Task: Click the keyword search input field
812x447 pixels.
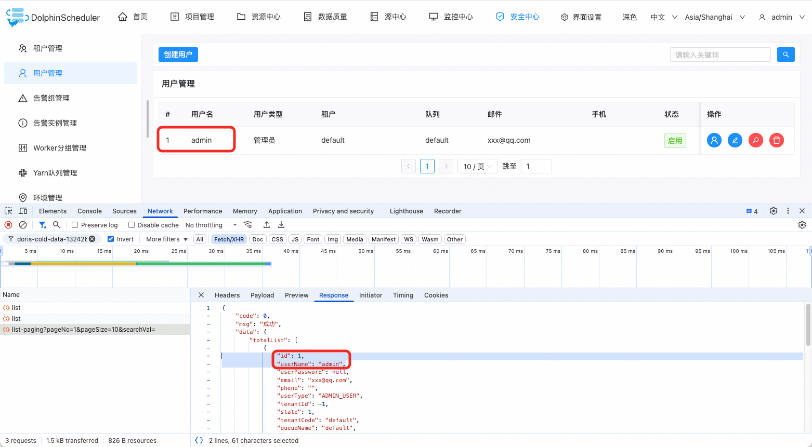Action: pyautogui.click(x=721, y=55)
